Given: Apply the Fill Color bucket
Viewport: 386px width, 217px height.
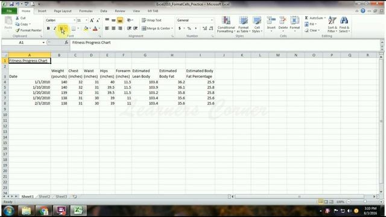Looking at the screenshot, I should (86, 28).
